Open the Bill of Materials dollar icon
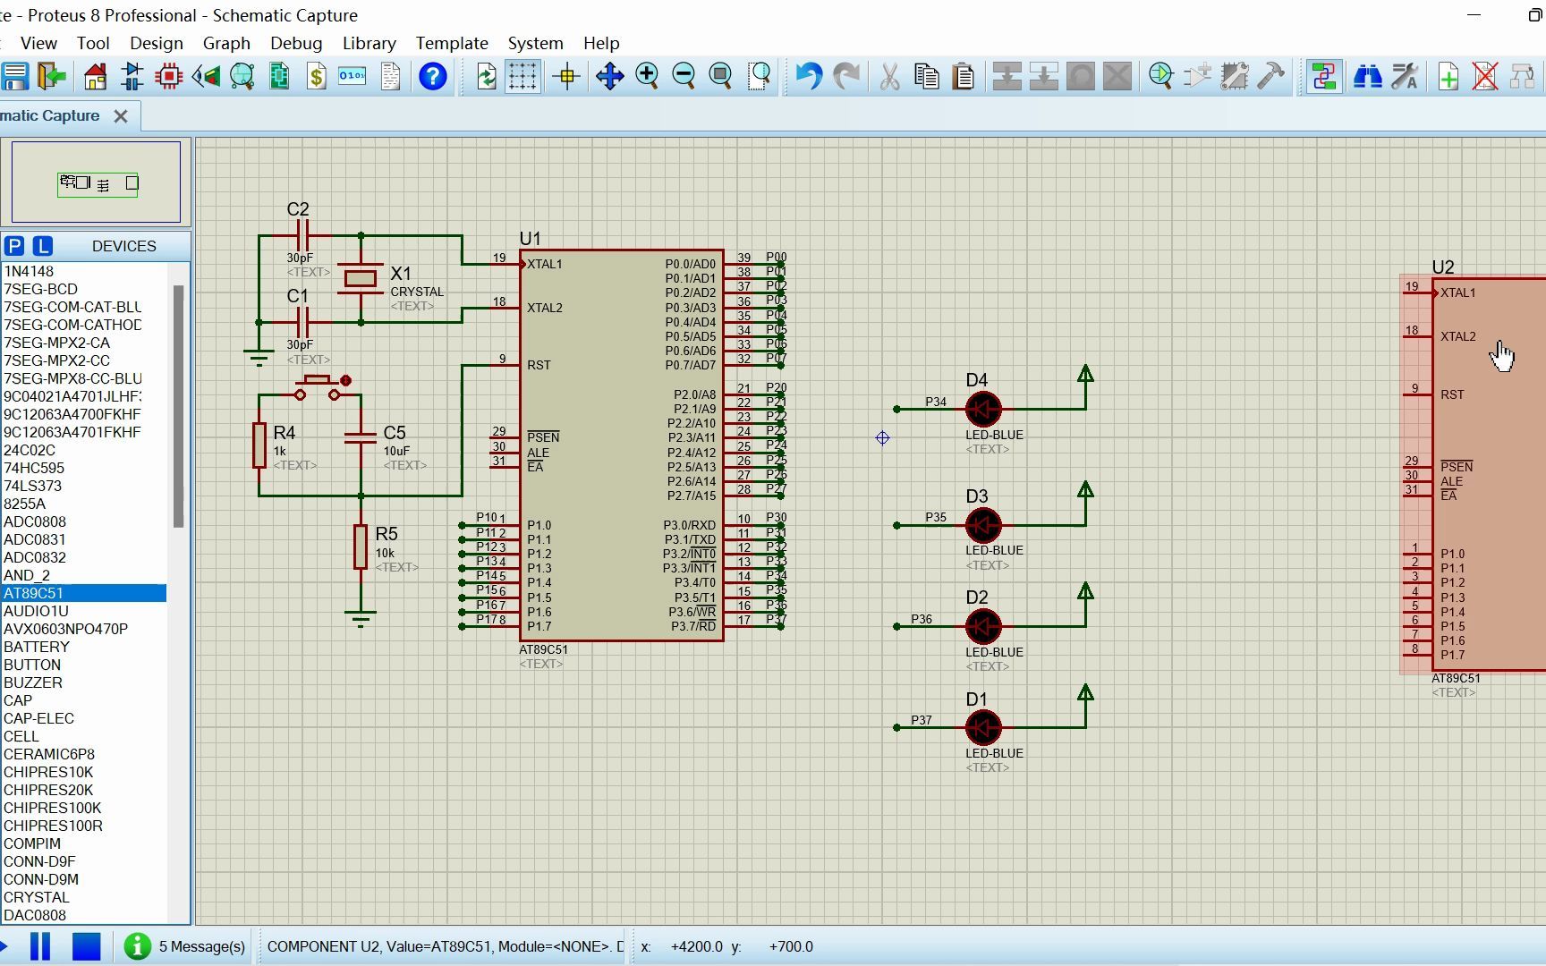The width and height of the screenshot is (1546, 966). click(x=316, y=76)
